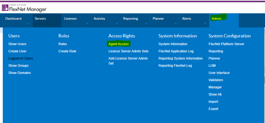The image size is (265, 123).
Task: Open the Agent Access link
Action: pyautogui.click(x=118, y=44)
